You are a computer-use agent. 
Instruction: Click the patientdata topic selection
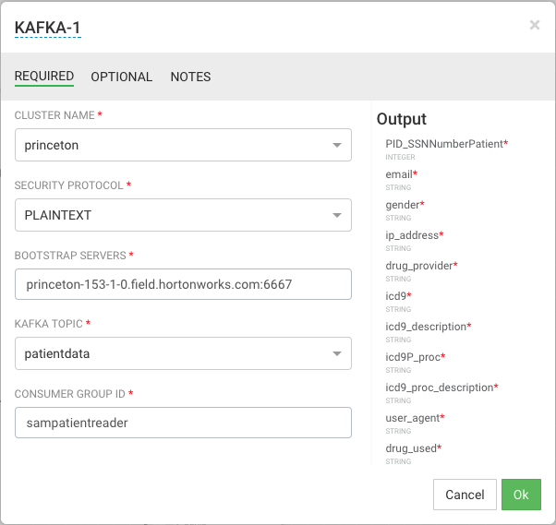tap(166, 353)
